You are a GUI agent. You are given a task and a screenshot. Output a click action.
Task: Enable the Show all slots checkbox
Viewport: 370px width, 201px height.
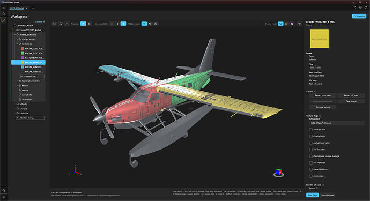pyautogui.click(x=311, y=130)
